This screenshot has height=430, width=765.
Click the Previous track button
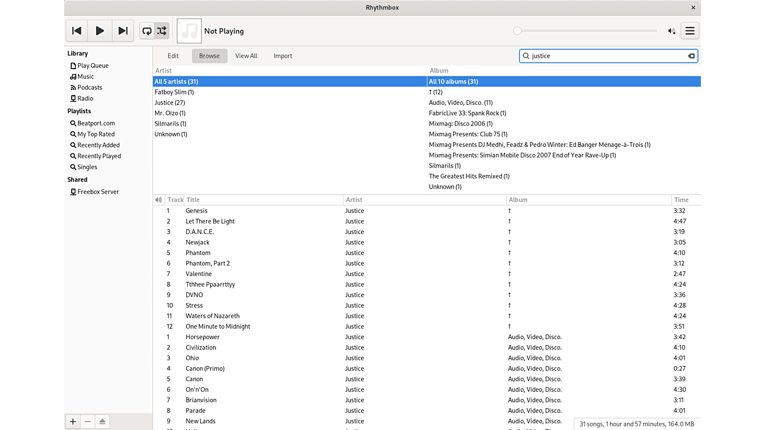coord(77,31)
